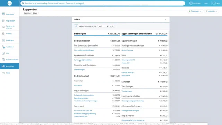Click the 'Bezittingen' heading
The image size is (222, 125).
pyautogui.click(x=80, y=34)
